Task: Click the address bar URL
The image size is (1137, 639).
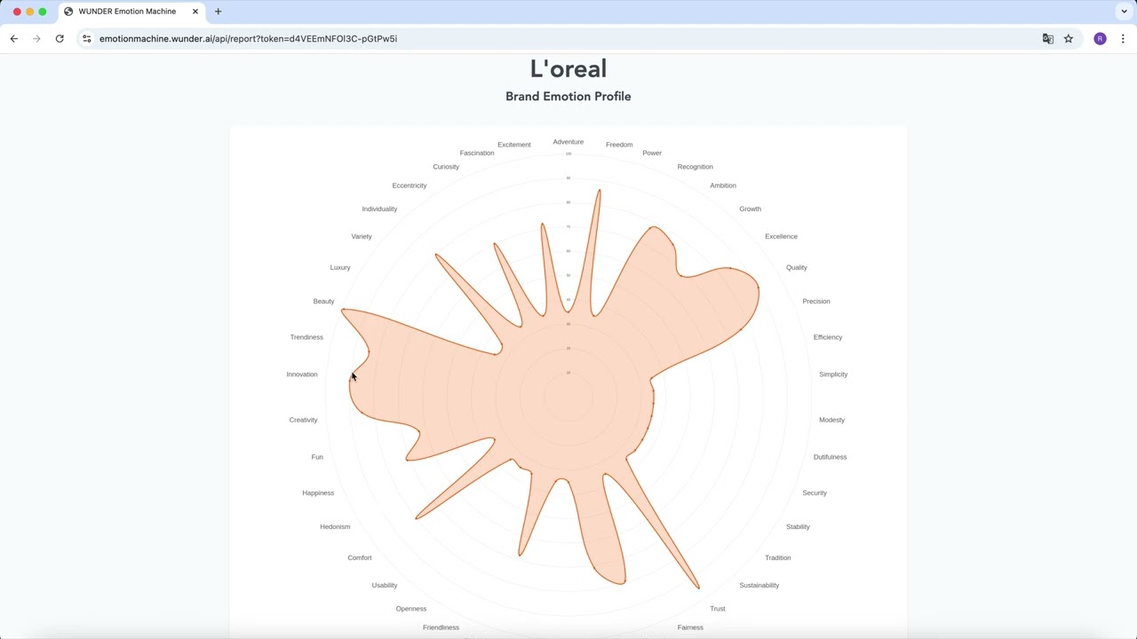Action: tap(248, 39)
